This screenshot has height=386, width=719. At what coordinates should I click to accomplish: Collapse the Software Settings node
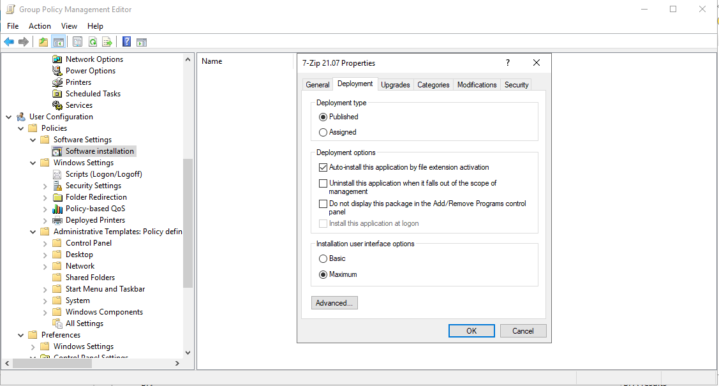pos(33,140)
